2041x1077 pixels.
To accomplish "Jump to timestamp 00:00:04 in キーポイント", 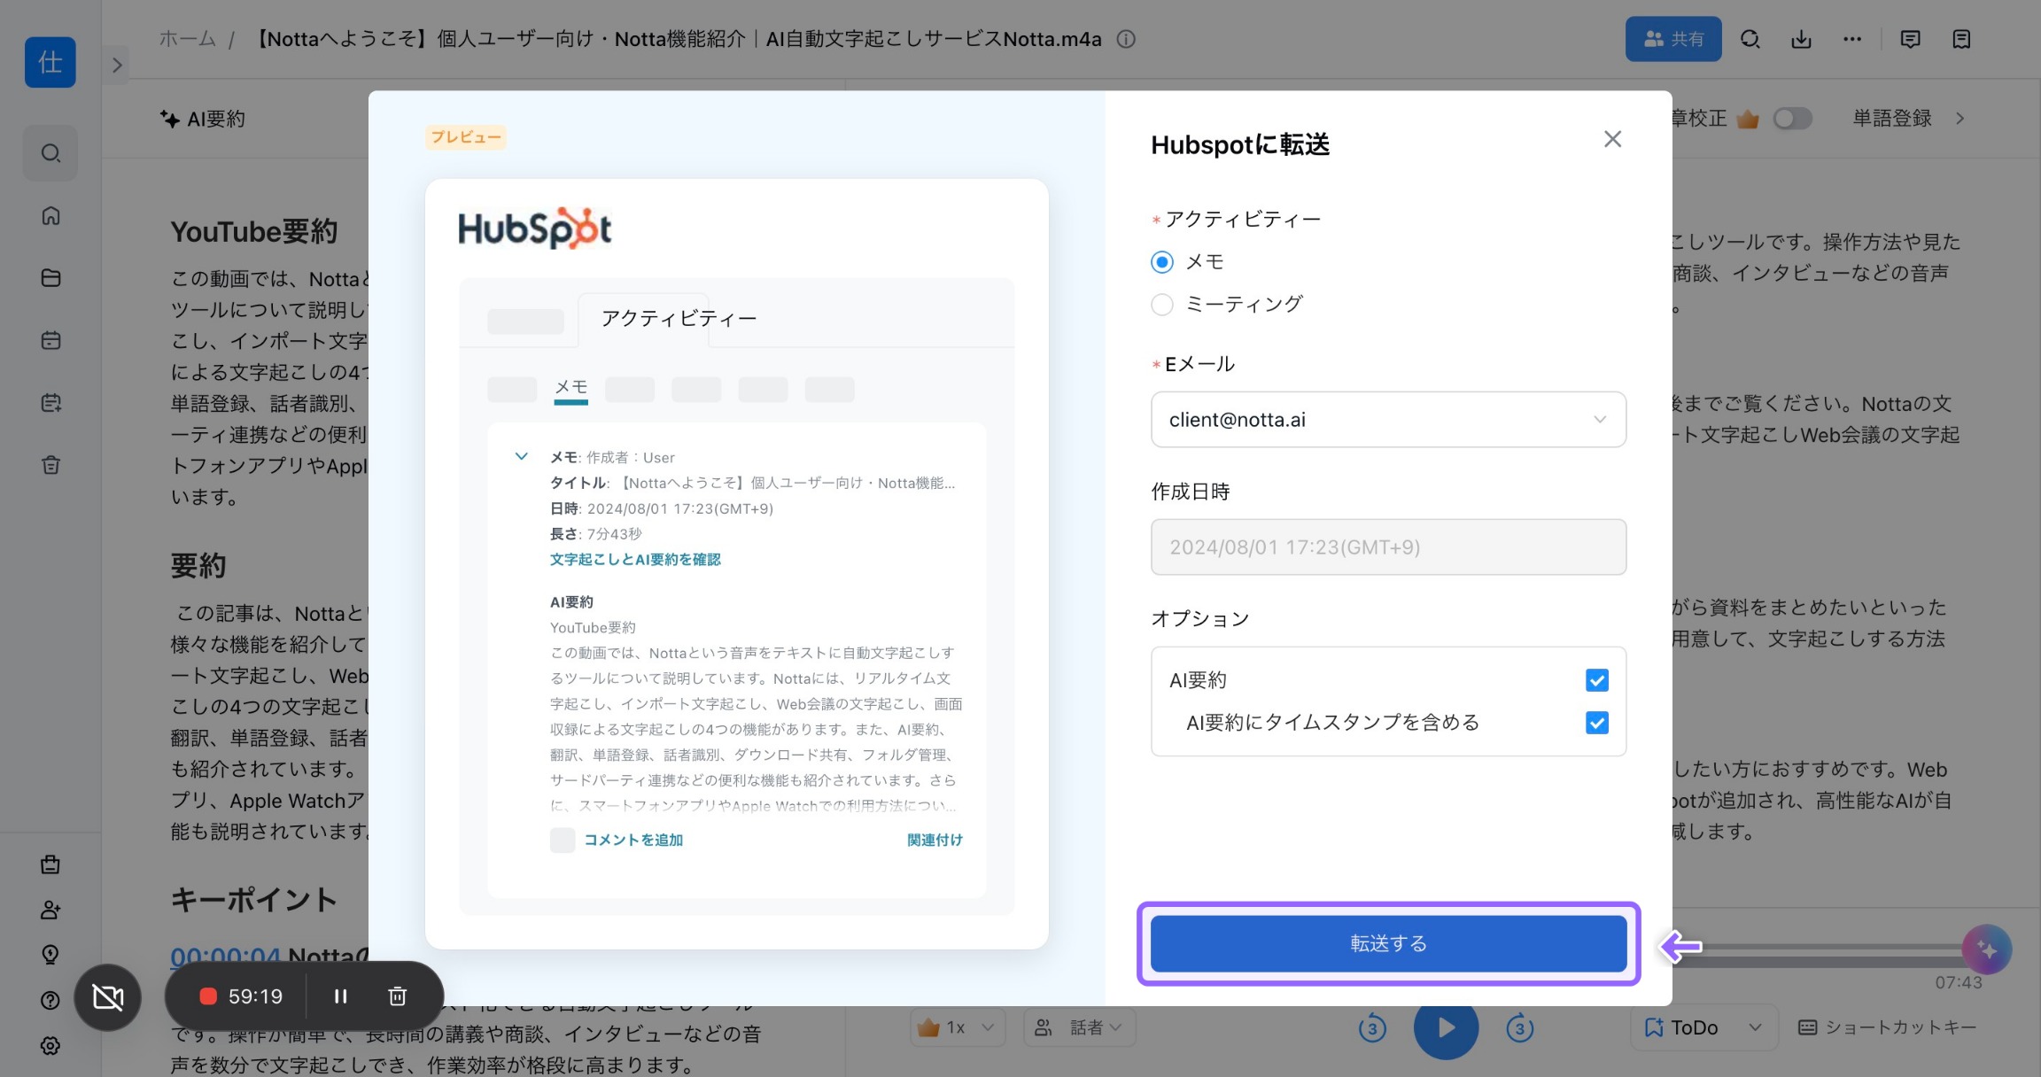I will click(225, 957).
